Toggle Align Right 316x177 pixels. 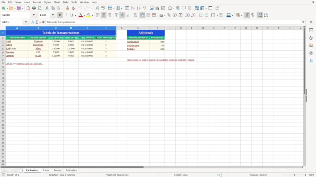click(110, 15)
